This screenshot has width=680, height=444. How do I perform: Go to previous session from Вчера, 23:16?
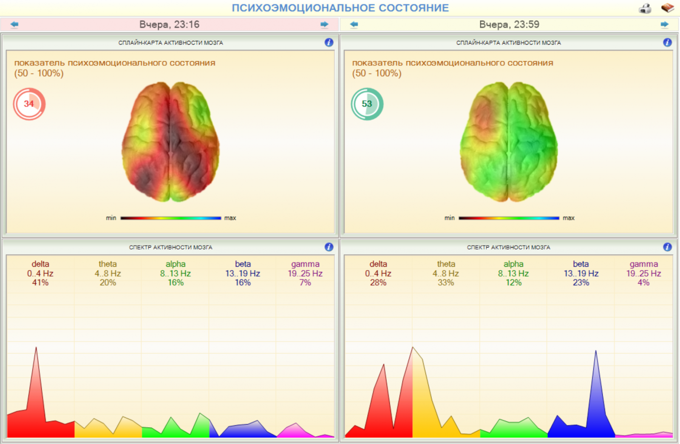pyautogui.click(x=14, y=25)
